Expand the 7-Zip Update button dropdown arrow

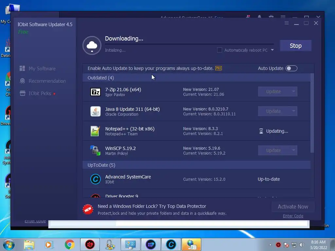click(293, 92)
